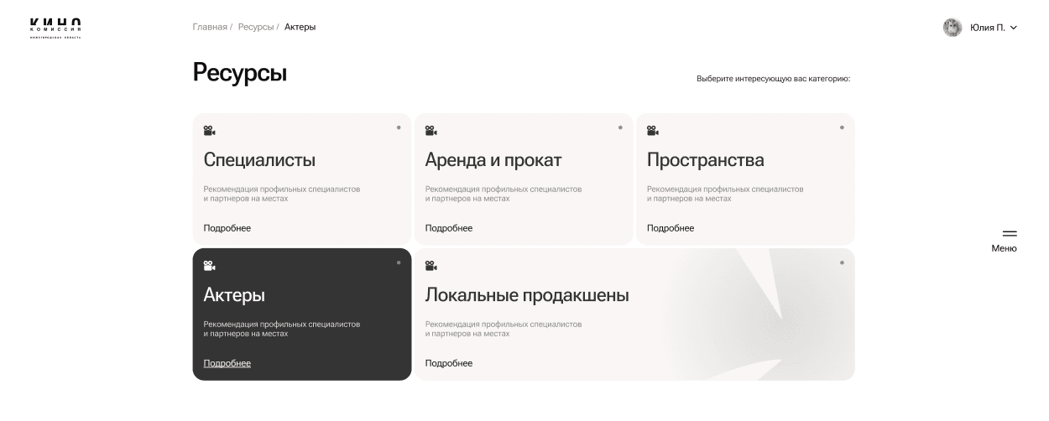Open Подробнее under Локальные продакшены
Screen dimensions: 1049x421
[x=448, y=363]
